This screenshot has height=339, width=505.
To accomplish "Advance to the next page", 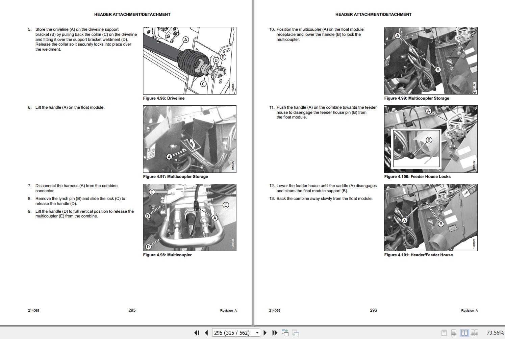I will click(x=265, y=333).
